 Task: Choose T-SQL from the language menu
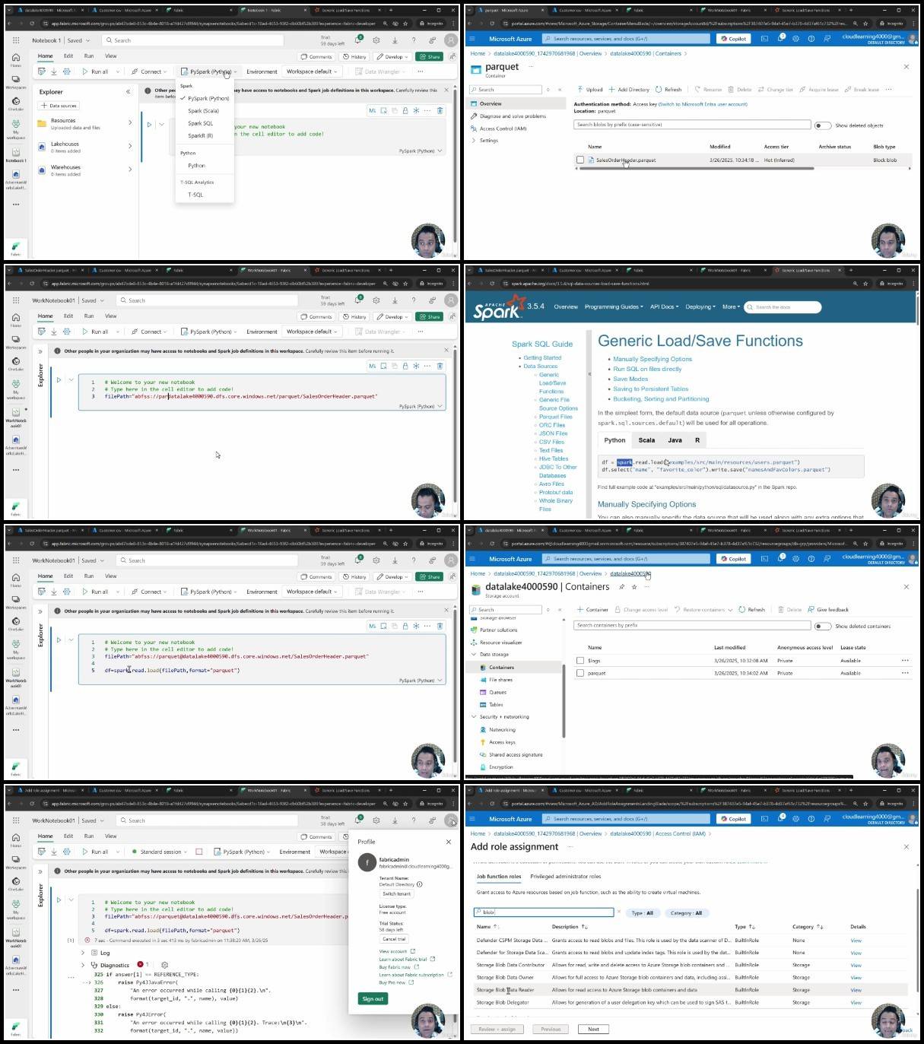click(195, 195)
